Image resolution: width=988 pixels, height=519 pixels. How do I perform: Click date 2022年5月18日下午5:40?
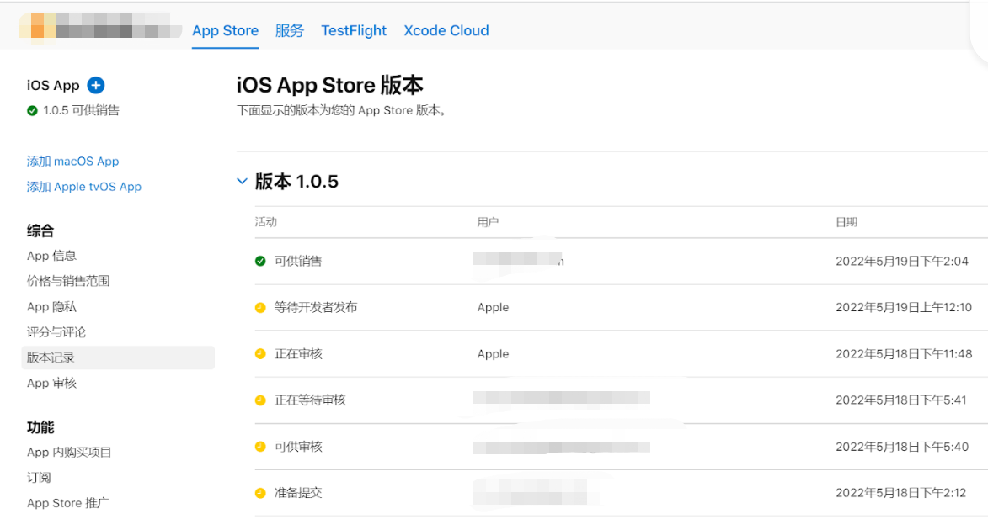click(x=902, y=447)
